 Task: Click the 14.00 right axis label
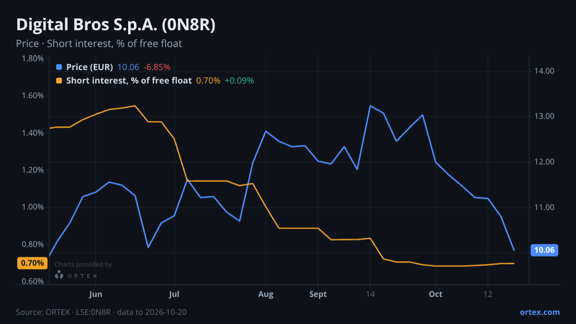point(544,71)
